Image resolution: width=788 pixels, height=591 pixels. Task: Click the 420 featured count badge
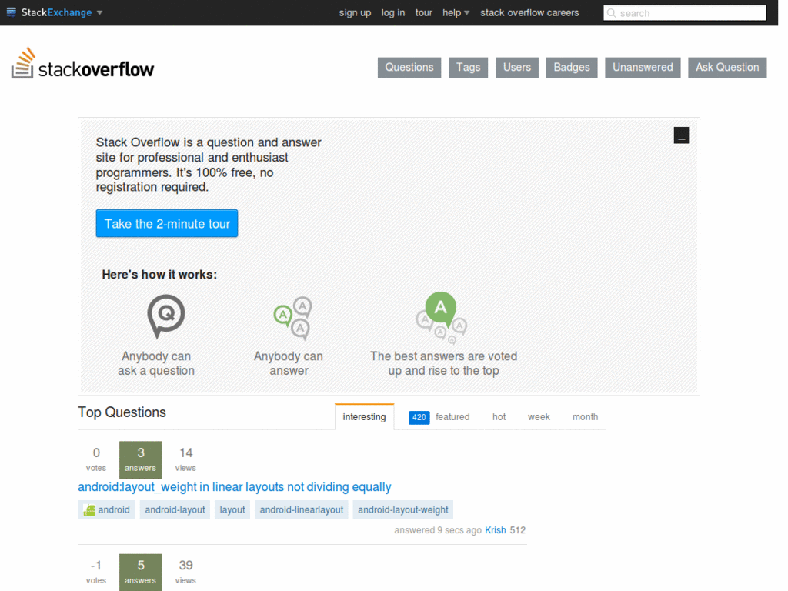[419, 417]
